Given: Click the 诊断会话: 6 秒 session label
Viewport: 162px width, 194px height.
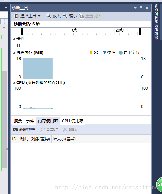Looking at the screenshot, I should tap(27, 24).
